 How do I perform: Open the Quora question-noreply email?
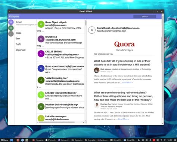tap(60, 69)
